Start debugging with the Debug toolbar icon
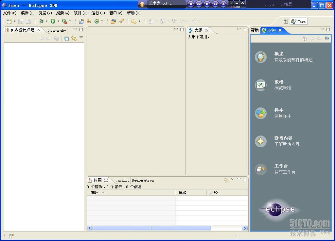 coord(41,21)
